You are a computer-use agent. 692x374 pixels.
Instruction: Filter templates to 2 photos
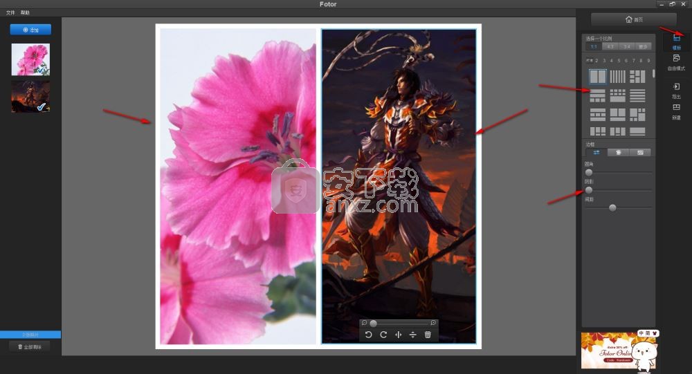click(597, 60)
